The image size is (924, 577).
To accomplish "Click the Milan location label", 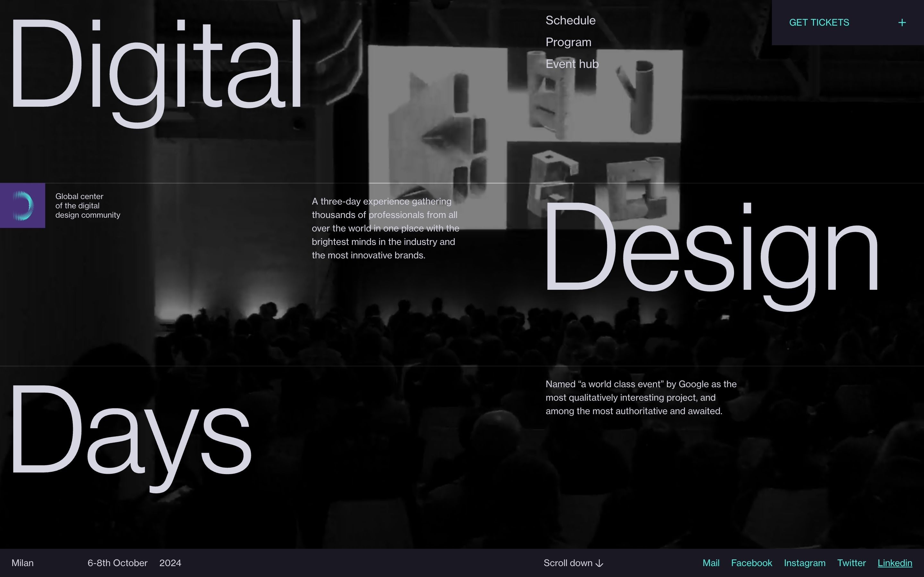I will tap(22, 563).
